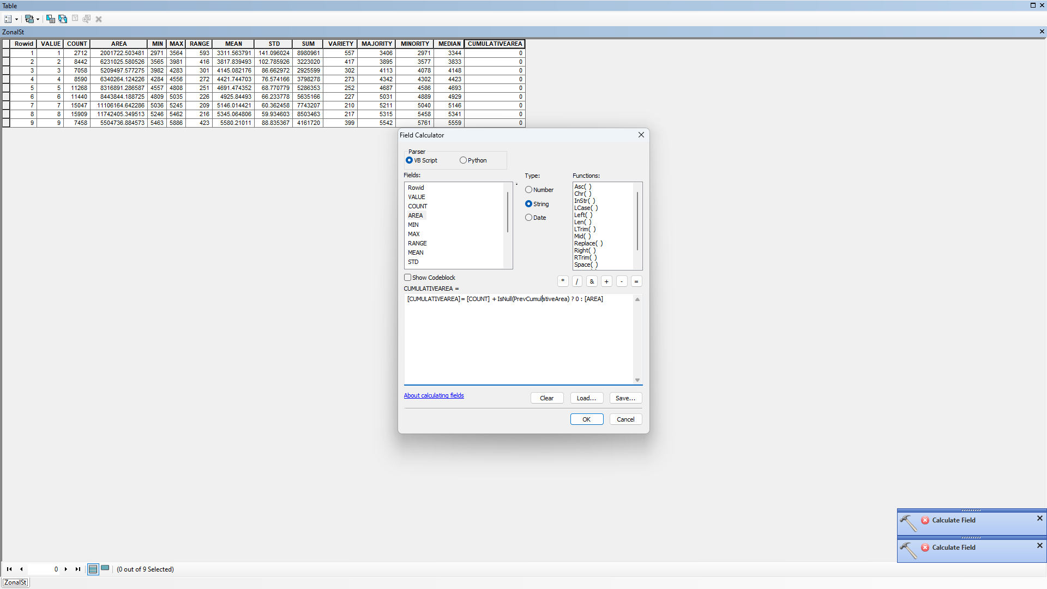Go to the first record
Screen dimensions: 1047x589
[x=9, y=569]
